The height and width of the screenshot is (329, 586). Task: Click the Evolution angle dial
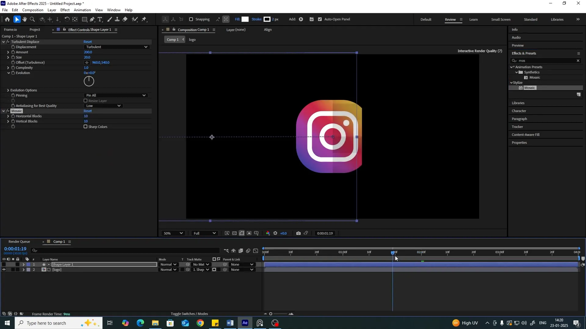click(89, 81)
